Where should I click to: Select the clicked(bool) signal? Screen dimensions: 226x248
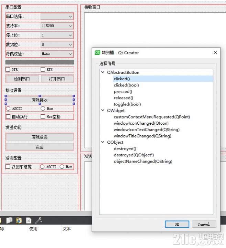(126, 85)
